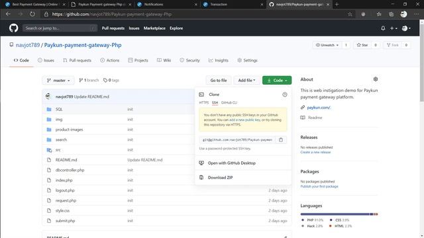Click the browser back arrow
424x238 pixels.
click(x=8, y=14)
